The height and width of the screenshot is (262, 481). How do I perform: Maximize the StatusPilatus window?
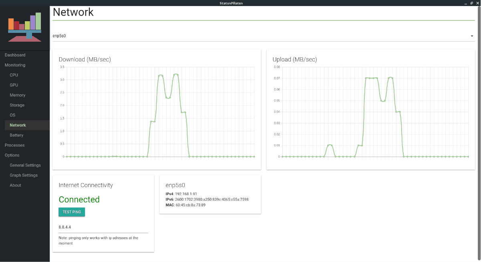coord(472,3)
